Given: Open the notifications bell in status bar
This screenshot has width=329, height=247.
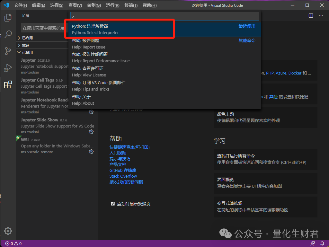Looking at the screenshot, I should [x=322, y=243].
